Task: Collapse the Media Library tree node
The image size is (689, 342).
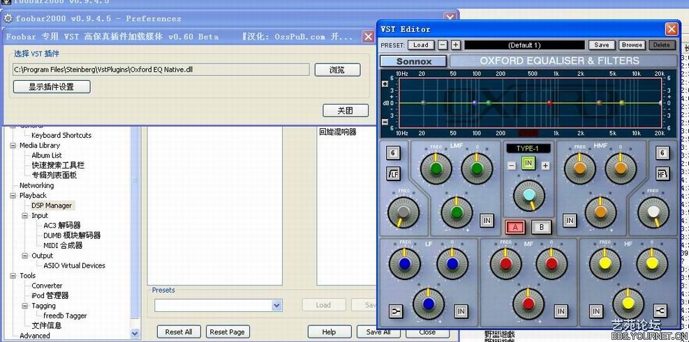Action: (13, 145)
